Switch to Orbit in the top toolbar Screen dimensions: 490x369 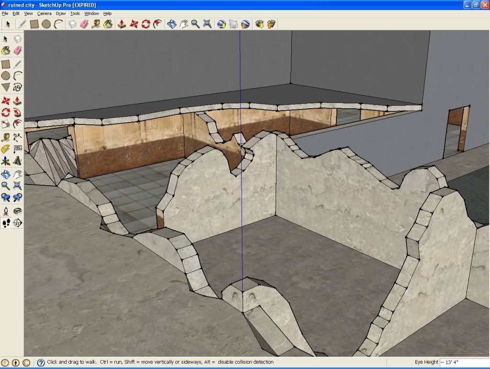pyautogui.click(x=172, y=24)
